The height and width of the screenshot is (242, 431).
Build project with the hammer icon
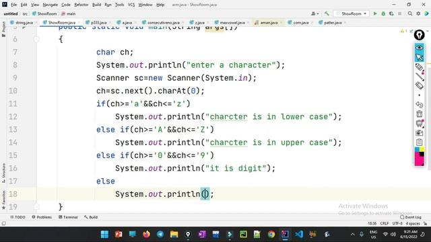point(327,13)
